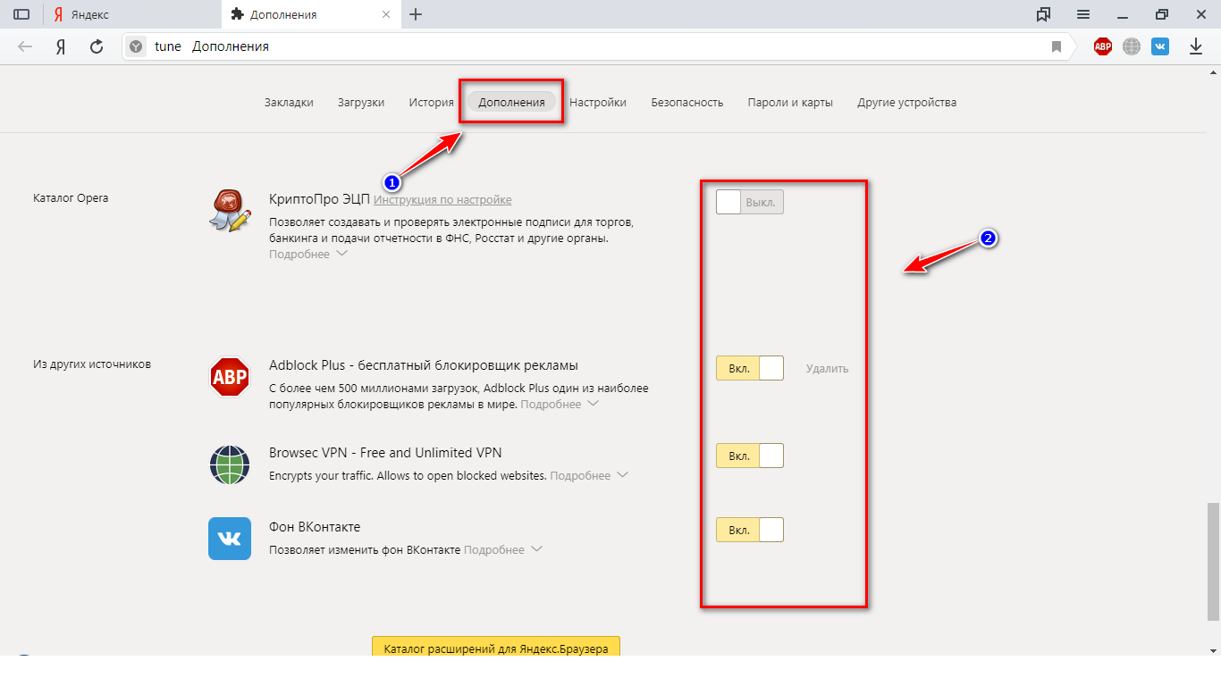Open VK background extension toolbar icon
1221x686 pixels.
tap(1160, 46)
